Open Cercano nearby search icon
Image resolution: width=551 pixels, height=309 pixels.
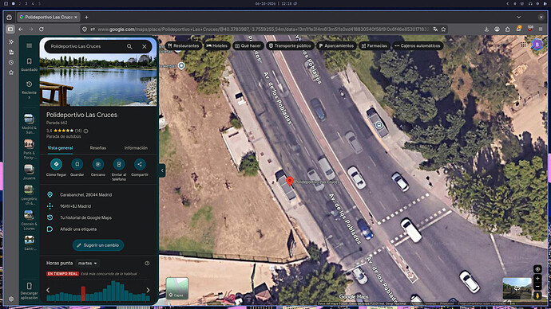tap(98, 164)
